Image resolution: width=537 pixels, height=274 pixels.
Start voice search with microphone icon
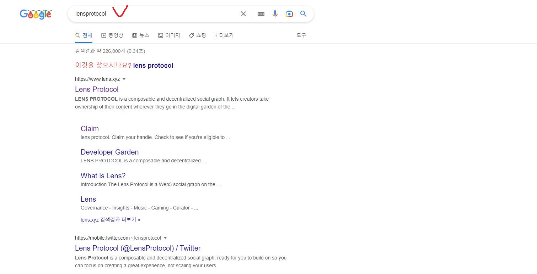(x=275, y=14)
